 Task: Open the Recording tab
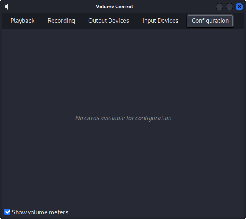pos(61,21)
